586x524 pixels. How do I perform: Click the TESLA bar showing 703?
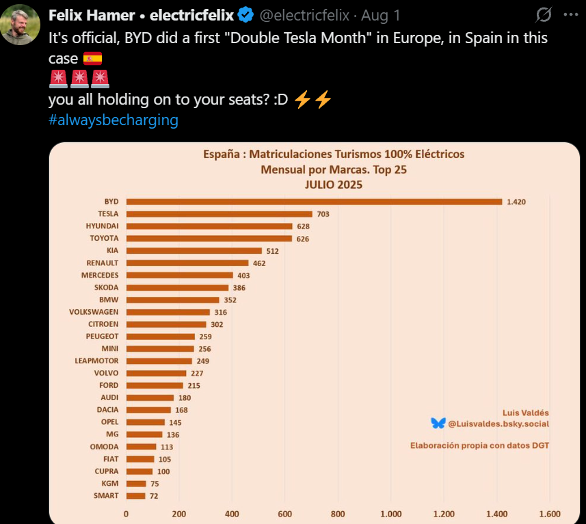(x=219, y=214)
